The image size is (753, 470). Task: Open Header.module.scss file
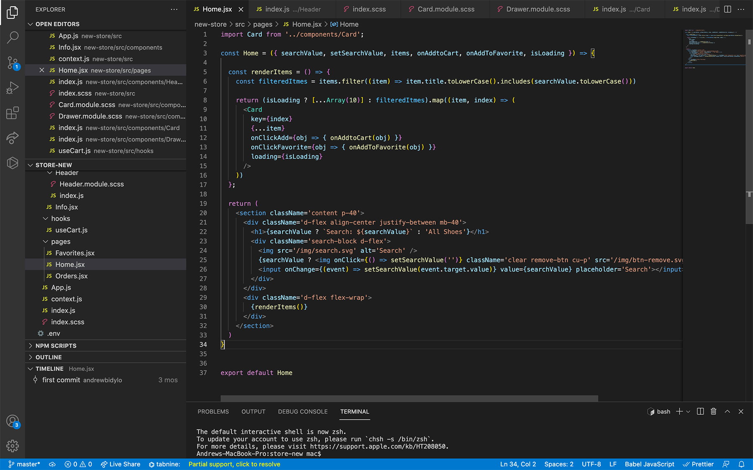(105, 184)
